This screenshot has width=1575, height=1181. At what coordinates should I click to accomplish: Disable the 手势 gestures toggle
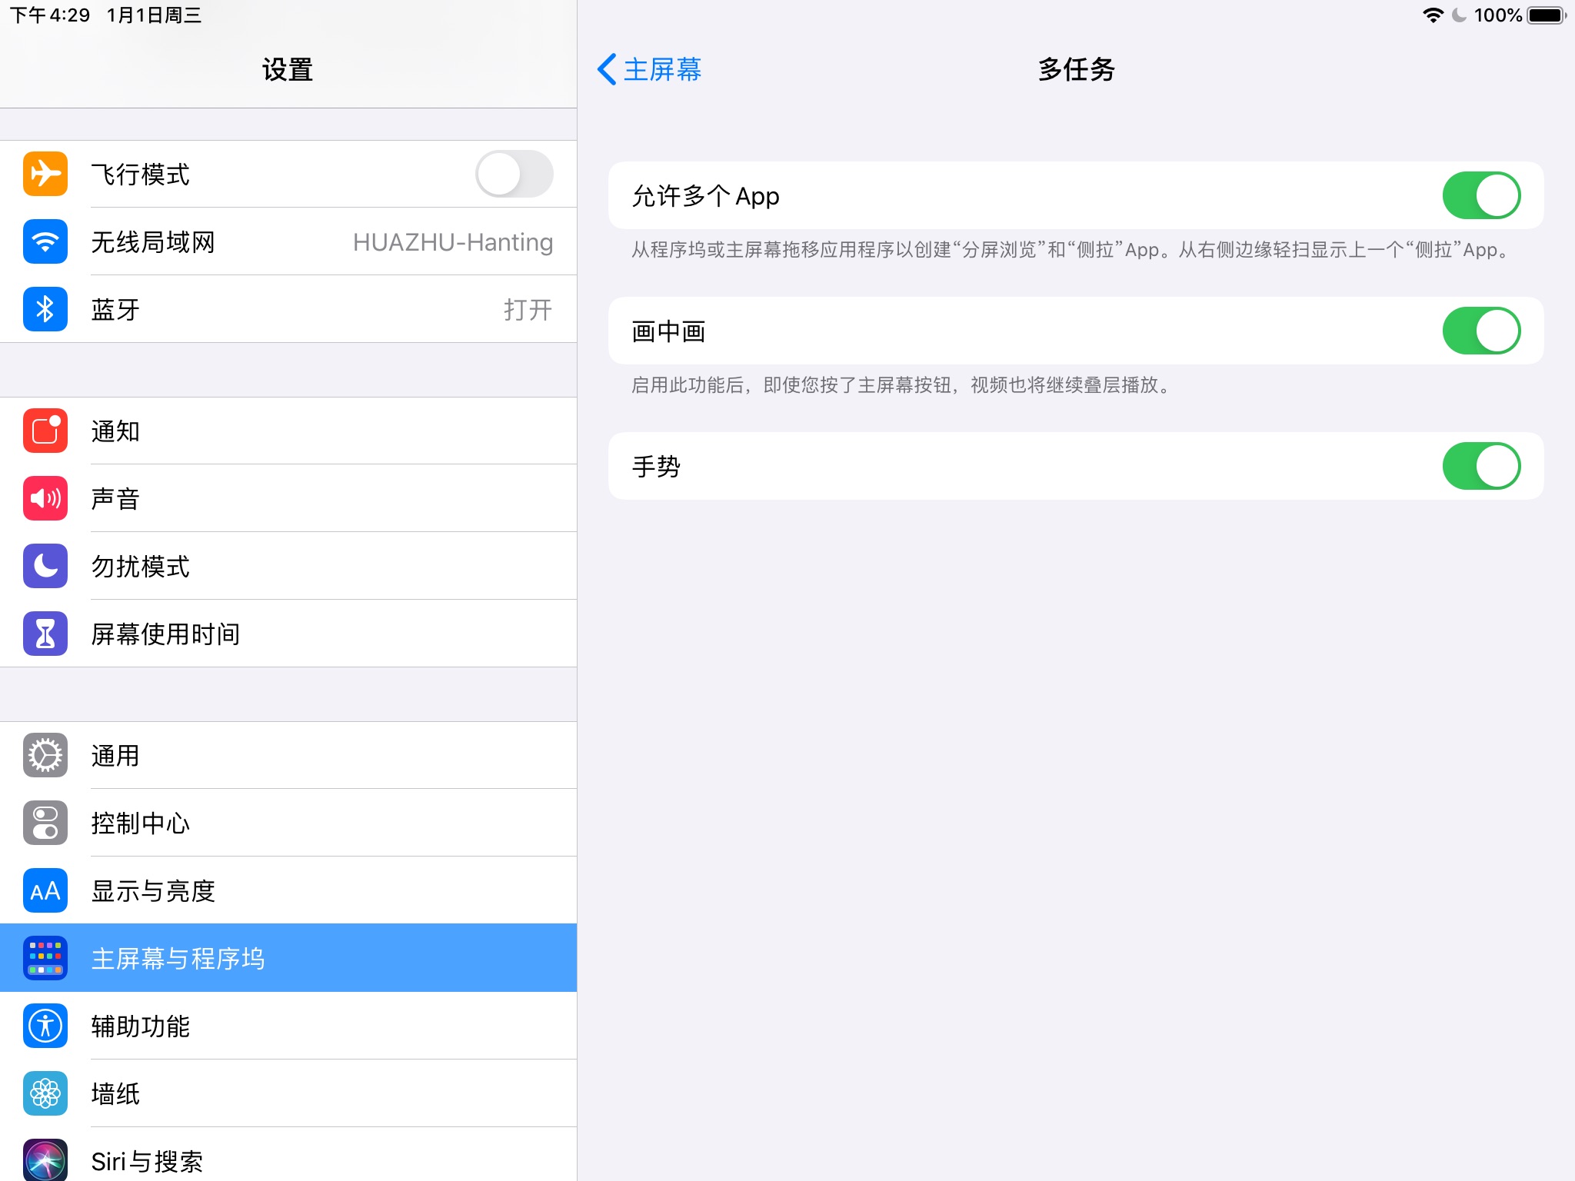[x=1481, y=465]
